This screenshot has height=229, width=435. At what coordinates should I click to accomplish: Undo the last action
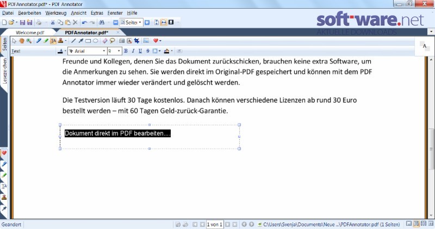(x=85, y=22)
